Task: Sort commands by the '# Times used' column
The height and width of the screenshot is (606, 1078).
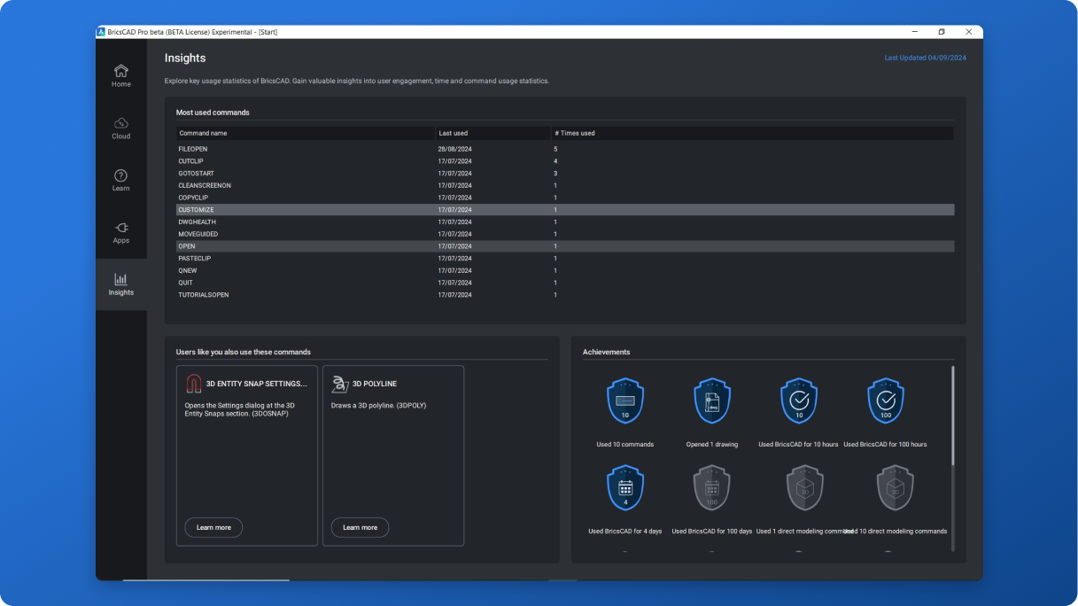Action: (x=574, y=133)
